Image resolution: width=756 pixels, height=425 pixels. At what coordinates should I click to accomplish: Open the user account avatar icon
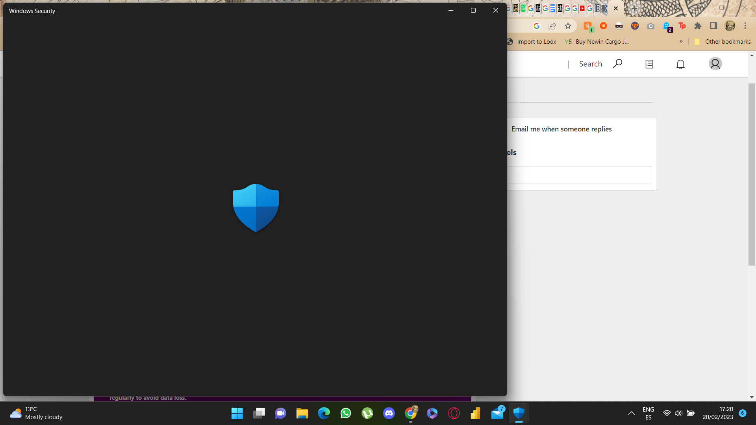coord(715,64)
